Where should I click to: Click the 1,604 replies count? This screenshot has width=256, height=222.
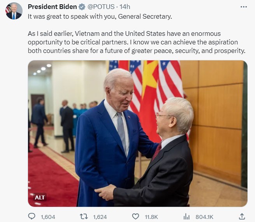[x=48, y=217]
